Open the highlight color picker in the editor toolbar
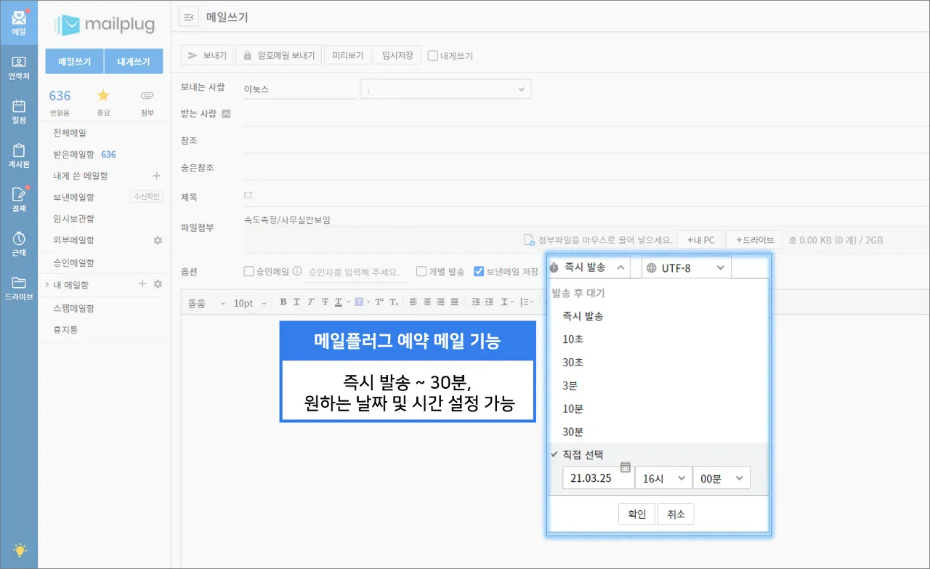Viewport: 930px width, 569px height. (361, 302)
